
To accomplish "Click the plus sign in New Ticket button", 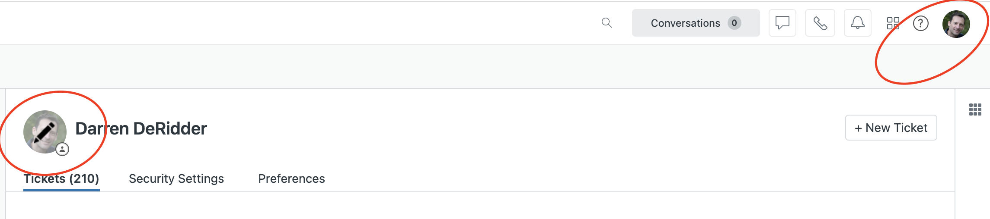I will tap(858, 128).
